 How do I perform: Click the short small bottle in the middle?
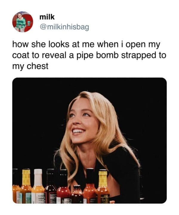78,194
